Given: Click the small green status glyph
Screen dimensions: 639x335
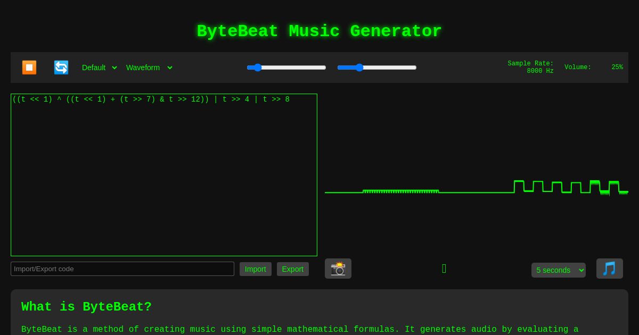Looking at the screenshot, I should coord(444,269).
